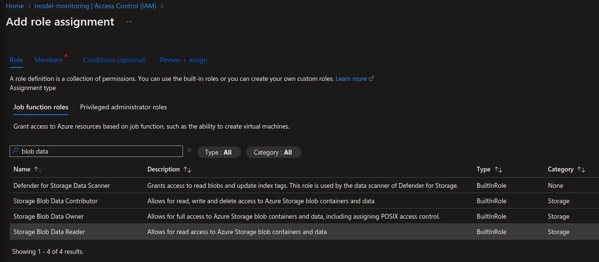Select Storage Blob Data Contributor role
Image resolution: width=599 pixels, height=262 pixels.
click(55, 201)
